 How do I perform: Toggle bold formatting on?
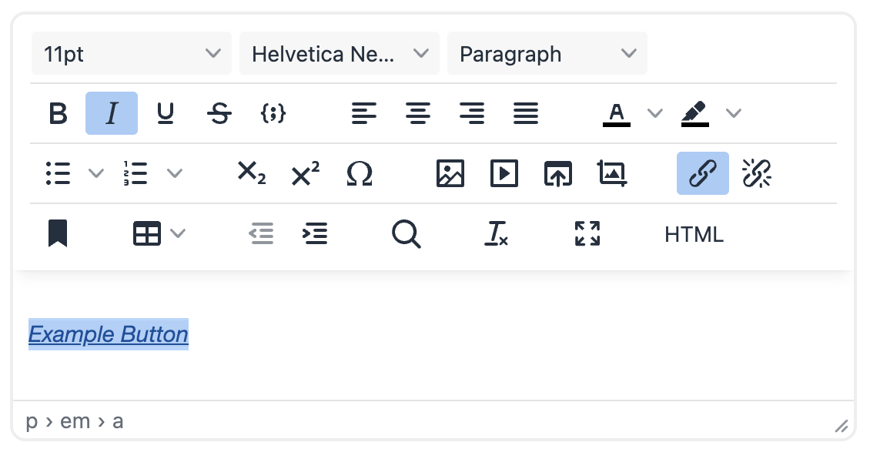pos(57,113)
